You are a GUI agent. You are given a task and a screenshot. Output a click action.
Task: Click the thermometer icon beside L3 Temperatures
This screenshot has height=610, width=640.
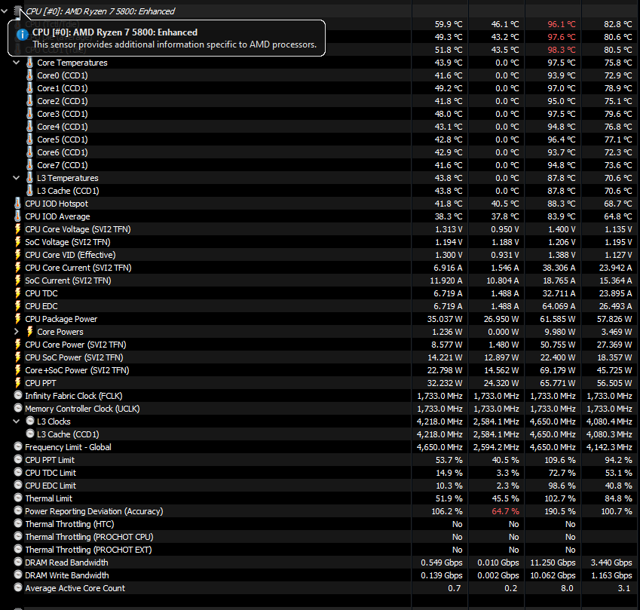(x=30, y=178)
